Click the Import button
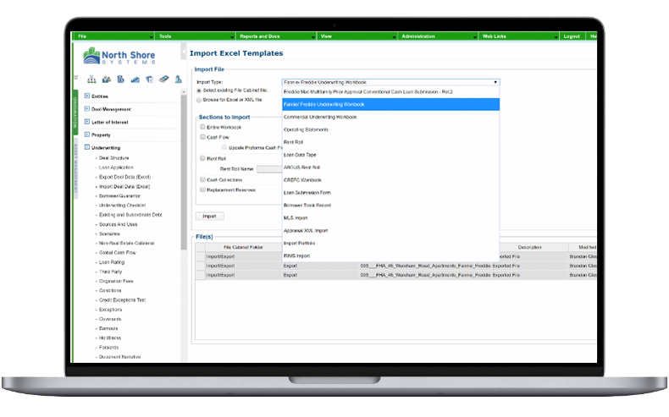This screenshot has height=417, width=669. pos(209,217)
